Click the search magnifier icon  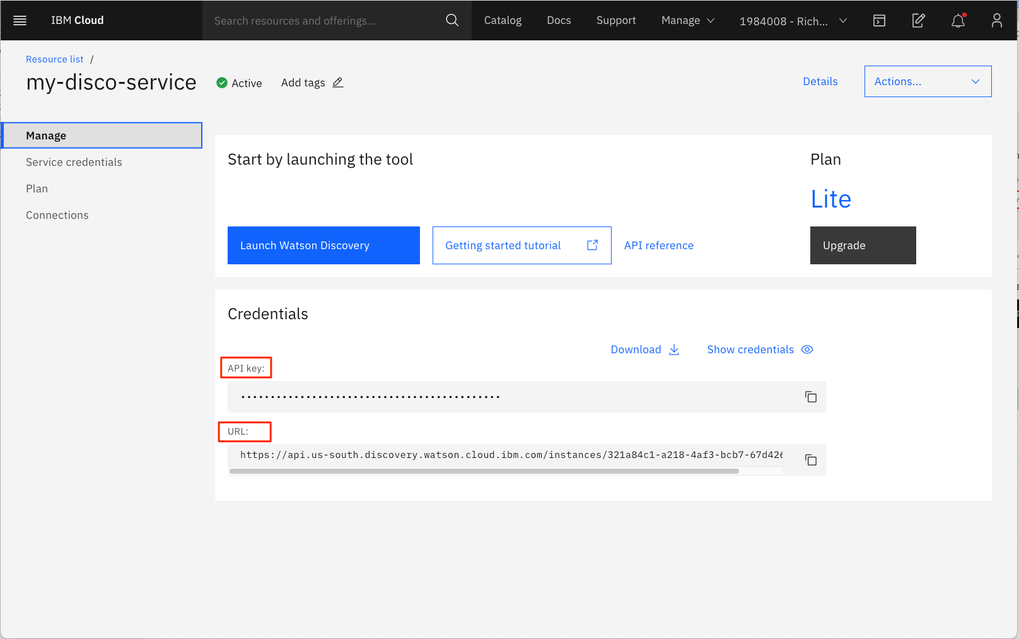pos(451,20)
